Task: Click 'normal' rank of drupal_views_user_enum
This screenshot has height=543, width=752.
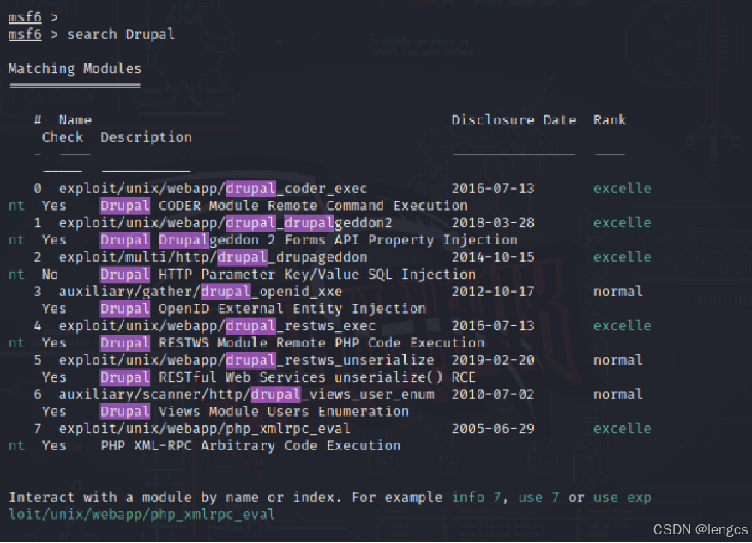Action: point(617,395)
